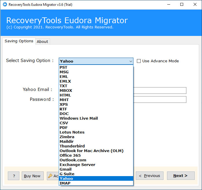Screen dimensions: 202x190
Task: Select EML format in the dropdown list
Action: (96, 77)
